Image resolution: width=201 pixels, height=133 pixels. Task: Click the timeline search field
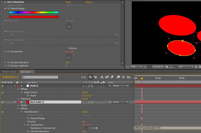pos(40,77)
